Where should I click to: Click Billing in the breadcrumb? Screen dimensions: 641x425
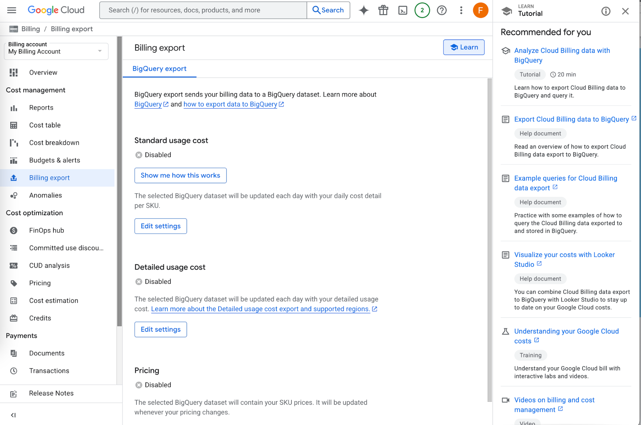click(31, 29)
